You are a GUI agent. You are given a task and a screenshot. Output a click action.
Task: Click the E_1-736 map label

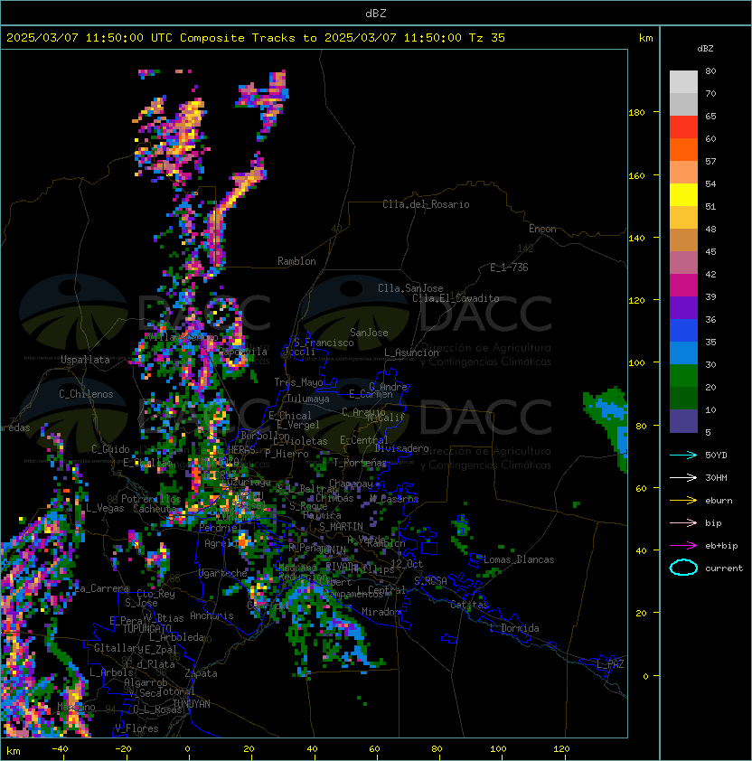point(509,268)
